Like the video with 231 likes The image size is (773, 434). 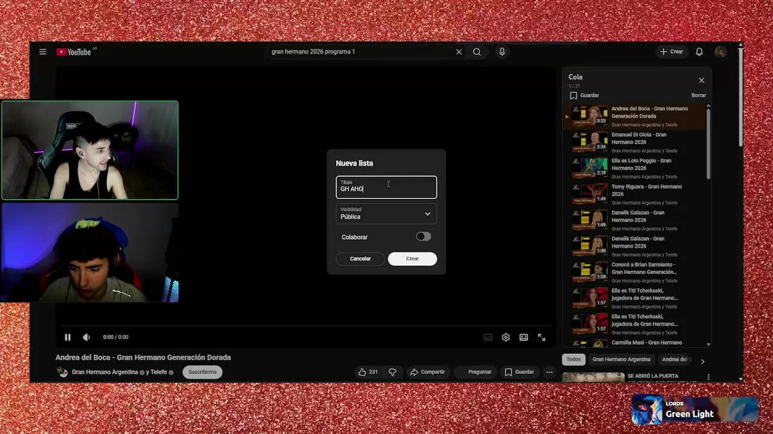tap(368, 372)
